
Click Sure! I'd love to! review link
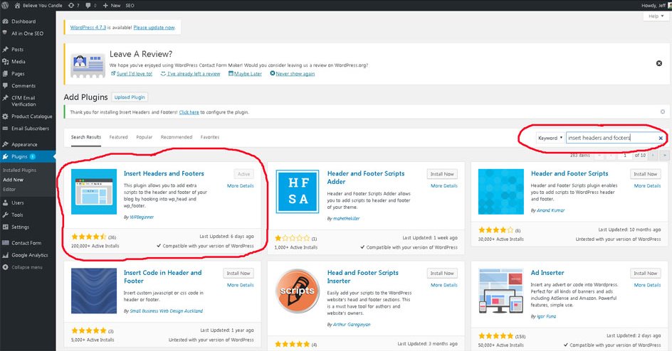134,73
